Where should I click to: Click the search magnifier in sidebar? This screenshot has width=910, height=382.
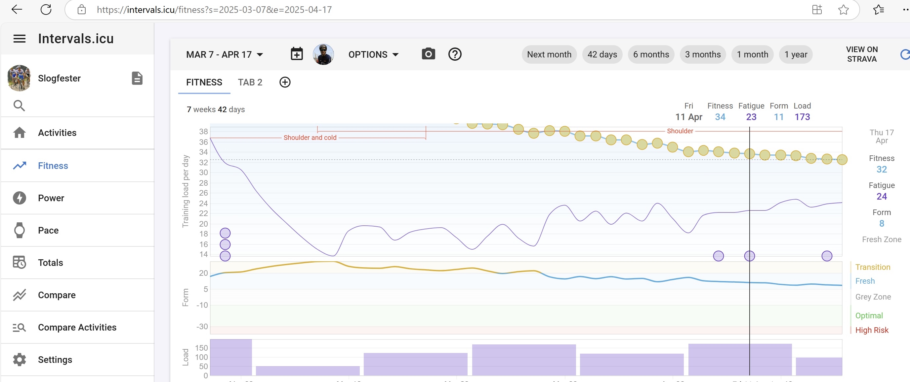tap(19, 105)
